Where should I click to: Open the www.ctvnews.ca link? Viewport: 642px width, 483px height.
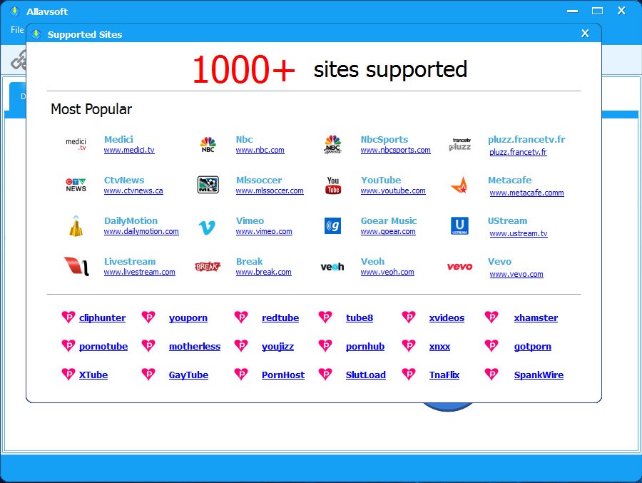(x=133, y=190)
